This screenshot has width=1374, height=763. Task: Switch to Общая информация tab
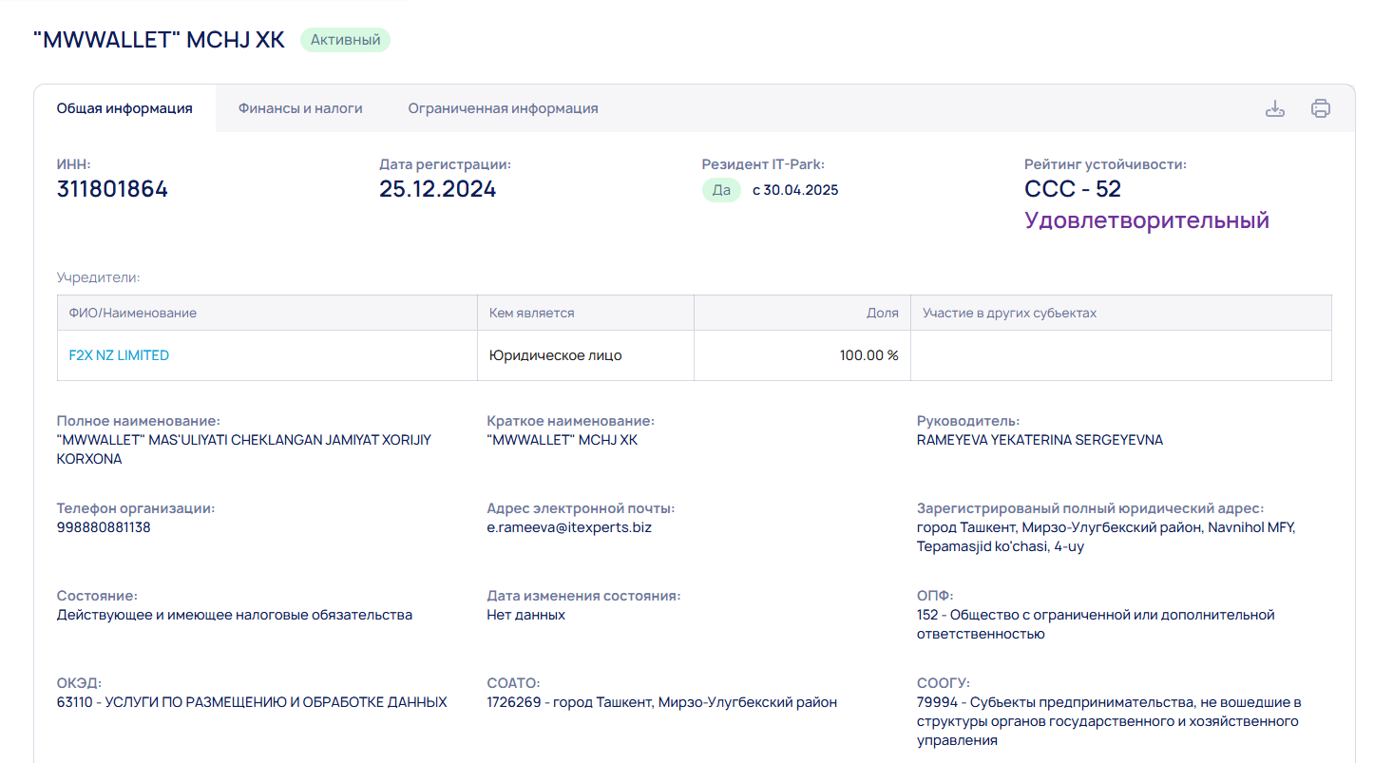coord(124,108)
